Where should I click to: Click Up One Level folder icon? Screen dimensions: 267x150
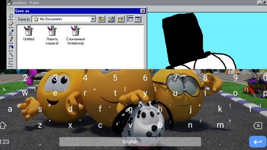[x=101, y=19]
